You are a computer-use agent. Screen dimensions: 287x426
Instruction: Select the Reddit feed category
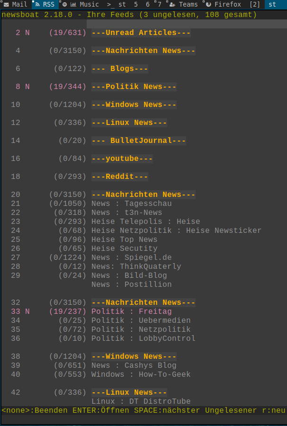click(x=119, y=177)
